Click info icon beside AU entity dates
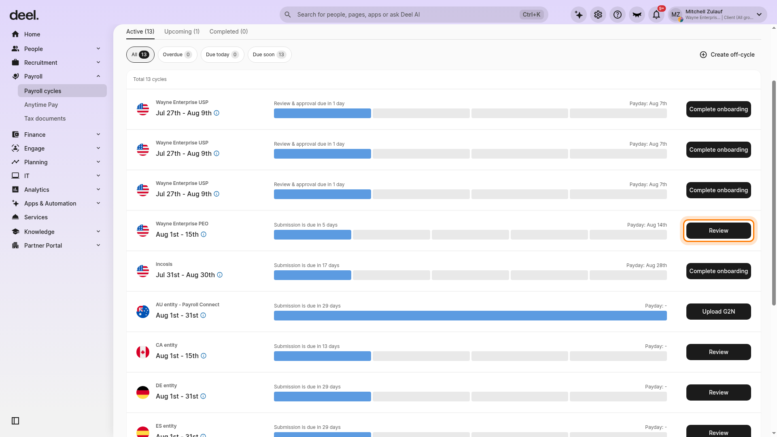This screenshot has width=777, height=437. point(203,316)
